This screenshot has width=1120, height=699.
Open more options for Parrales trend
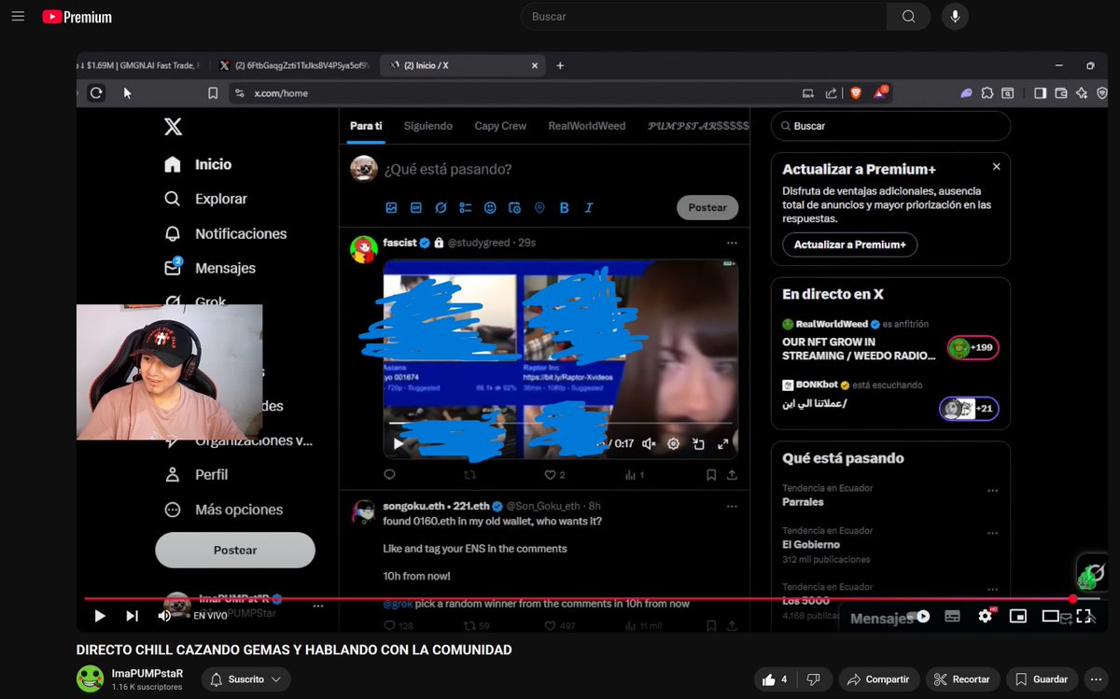click(992, 491)
